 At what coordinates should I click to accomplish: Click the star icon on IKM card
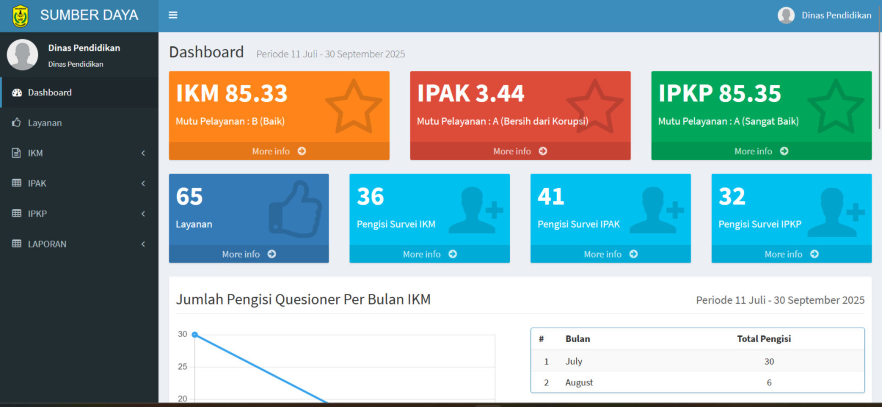pyautogui.click(x=353, y=107)
